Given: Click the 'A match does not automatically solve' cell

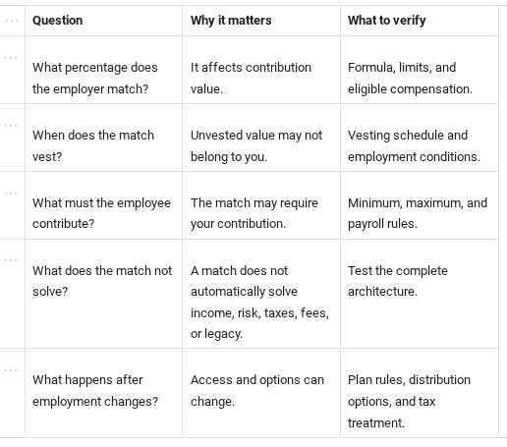Looking at the screenshot, I should click(x=261, y=294).
